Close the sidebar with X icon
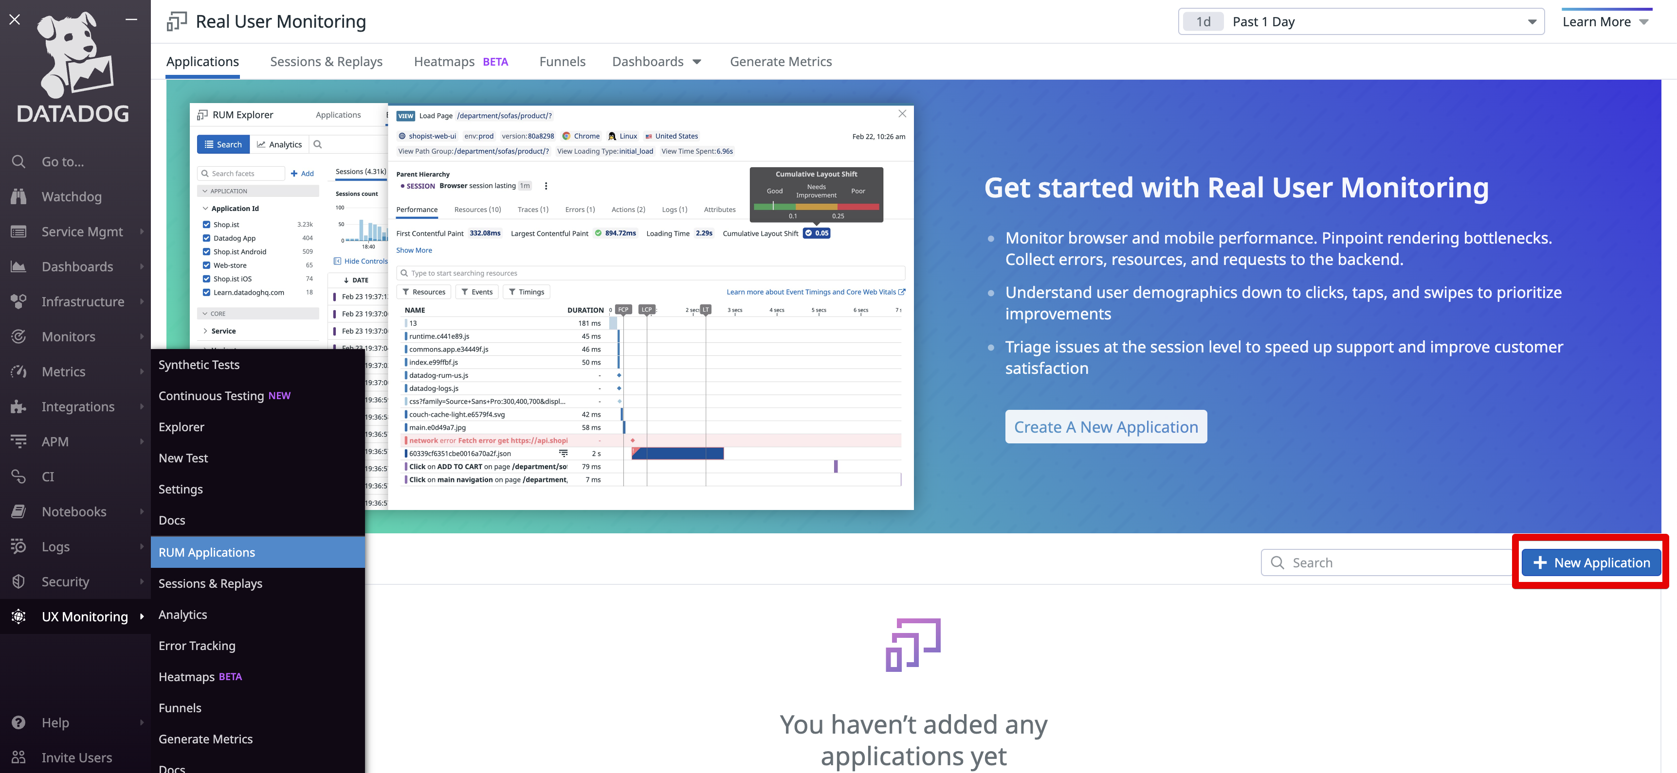The width and height of the screenshot is (1677, 773). click(x=15, y=19)
